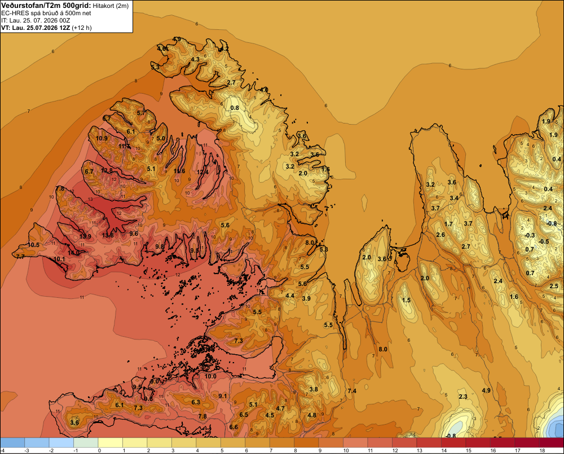Click the VT valid-time line in header

tap(46, 28)
